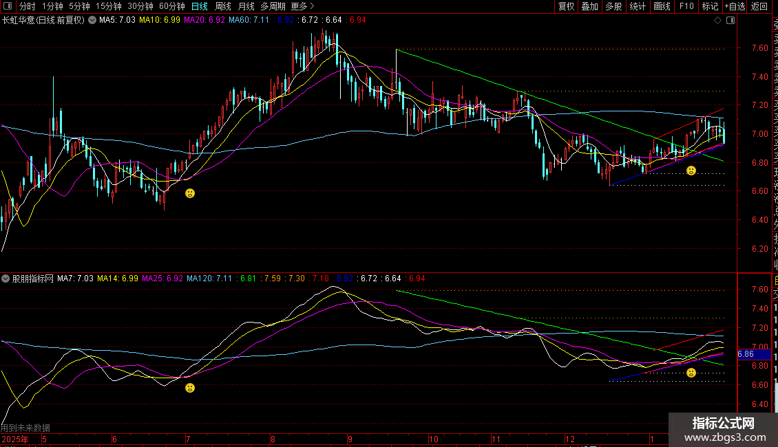Open dropdown beside 长虹华意 chart title
The height and width of the screenshot is (447, 778).
click(x=92, y=20)
